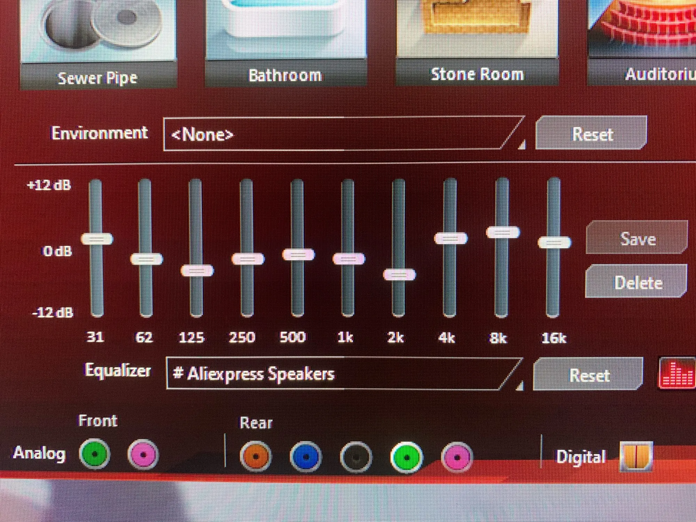Click the green Front analog jack

pyautogui.click(x=95, y=454)
